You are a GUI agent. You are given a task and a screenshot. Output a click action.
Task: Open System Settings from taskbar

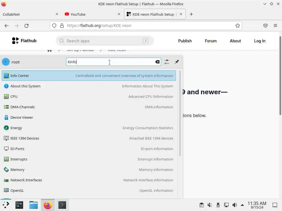[x=19, y=205]
